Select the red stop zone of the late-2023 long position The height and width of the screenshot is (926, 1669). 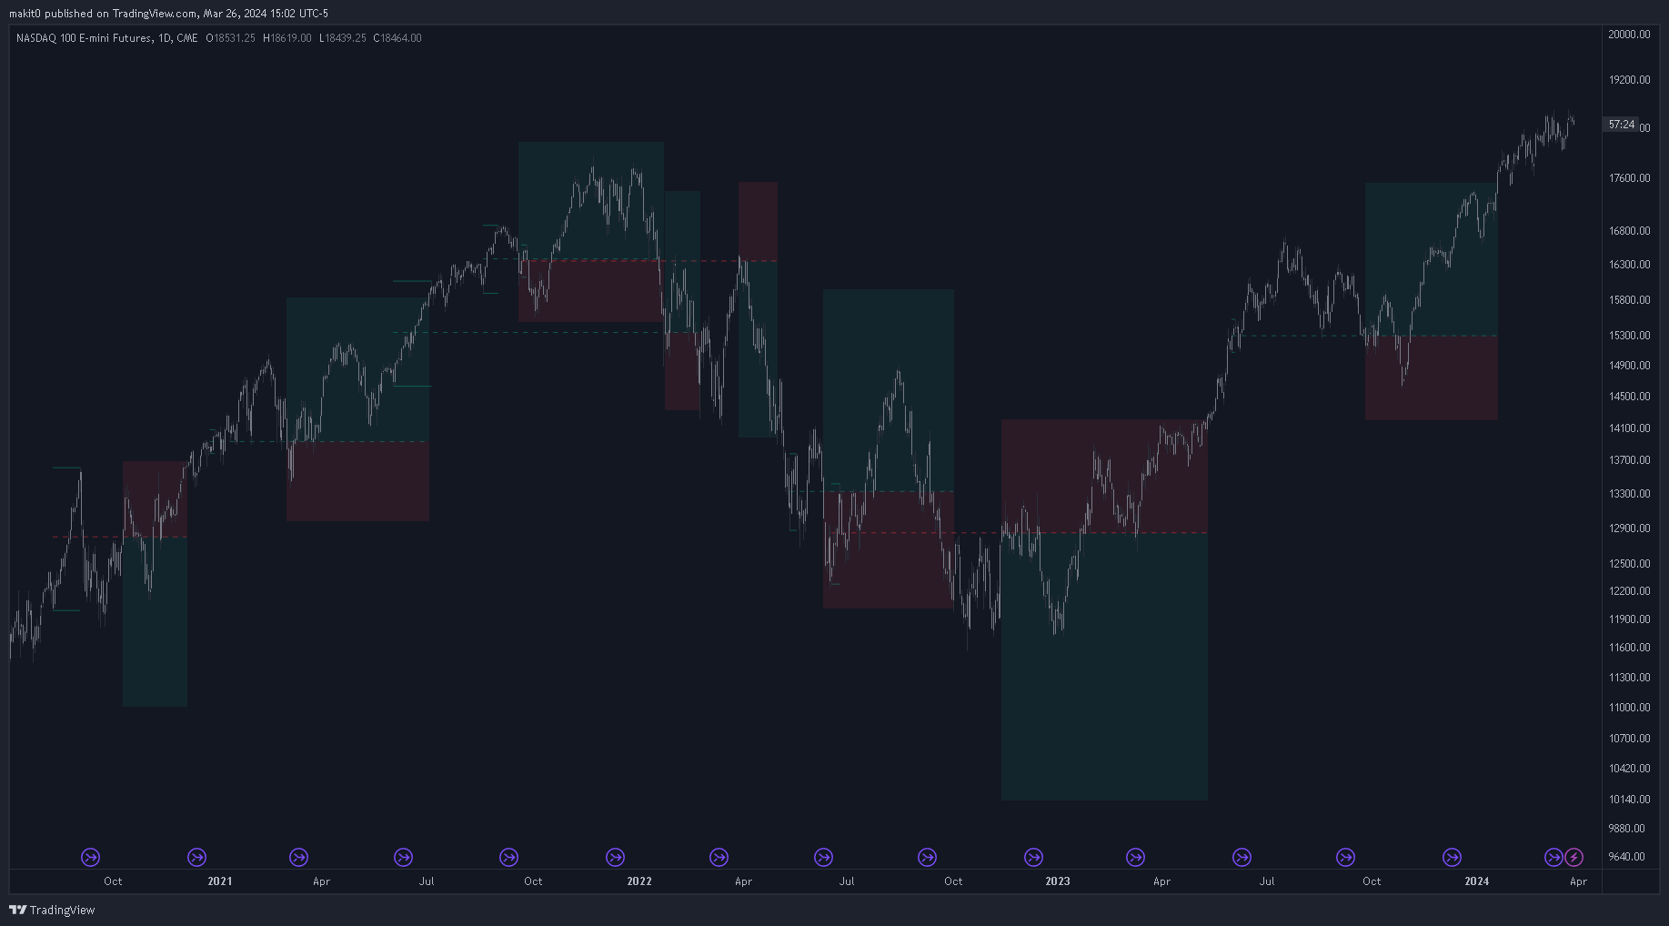pos(1432,378)
